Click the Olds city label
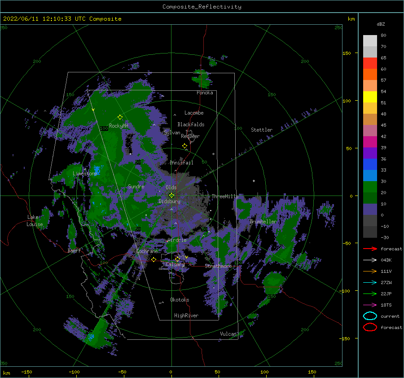Viewport: 404px width, 378px height. (171, 187)
